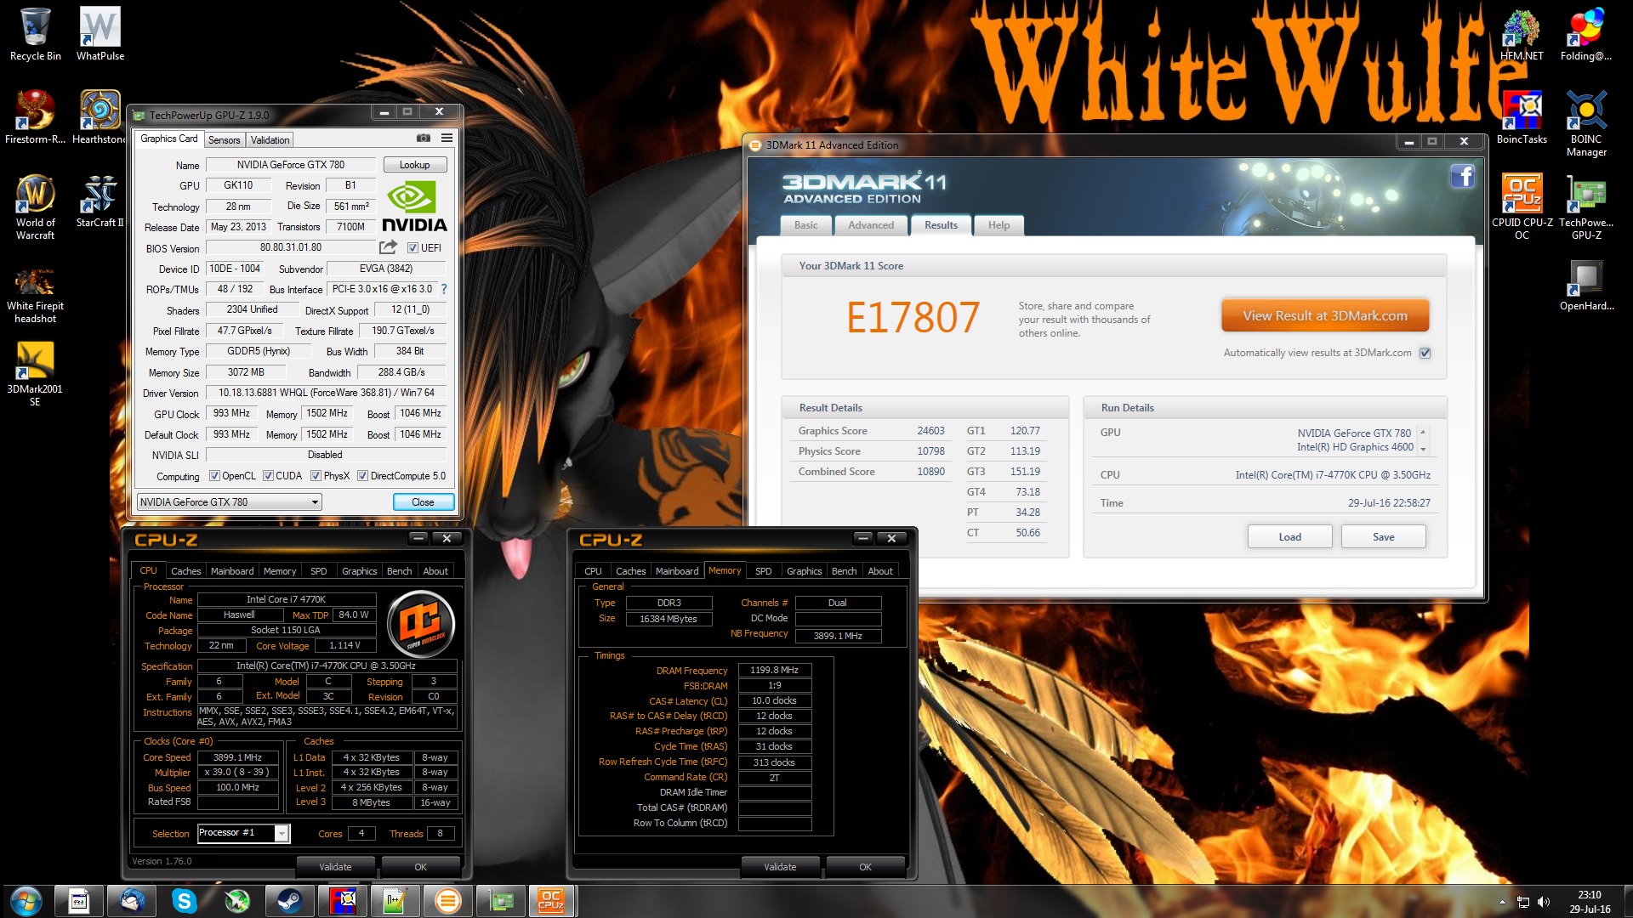Click the Close button in GPU-Z
This screenshot has height=918, width=1633.
[423, 502]
